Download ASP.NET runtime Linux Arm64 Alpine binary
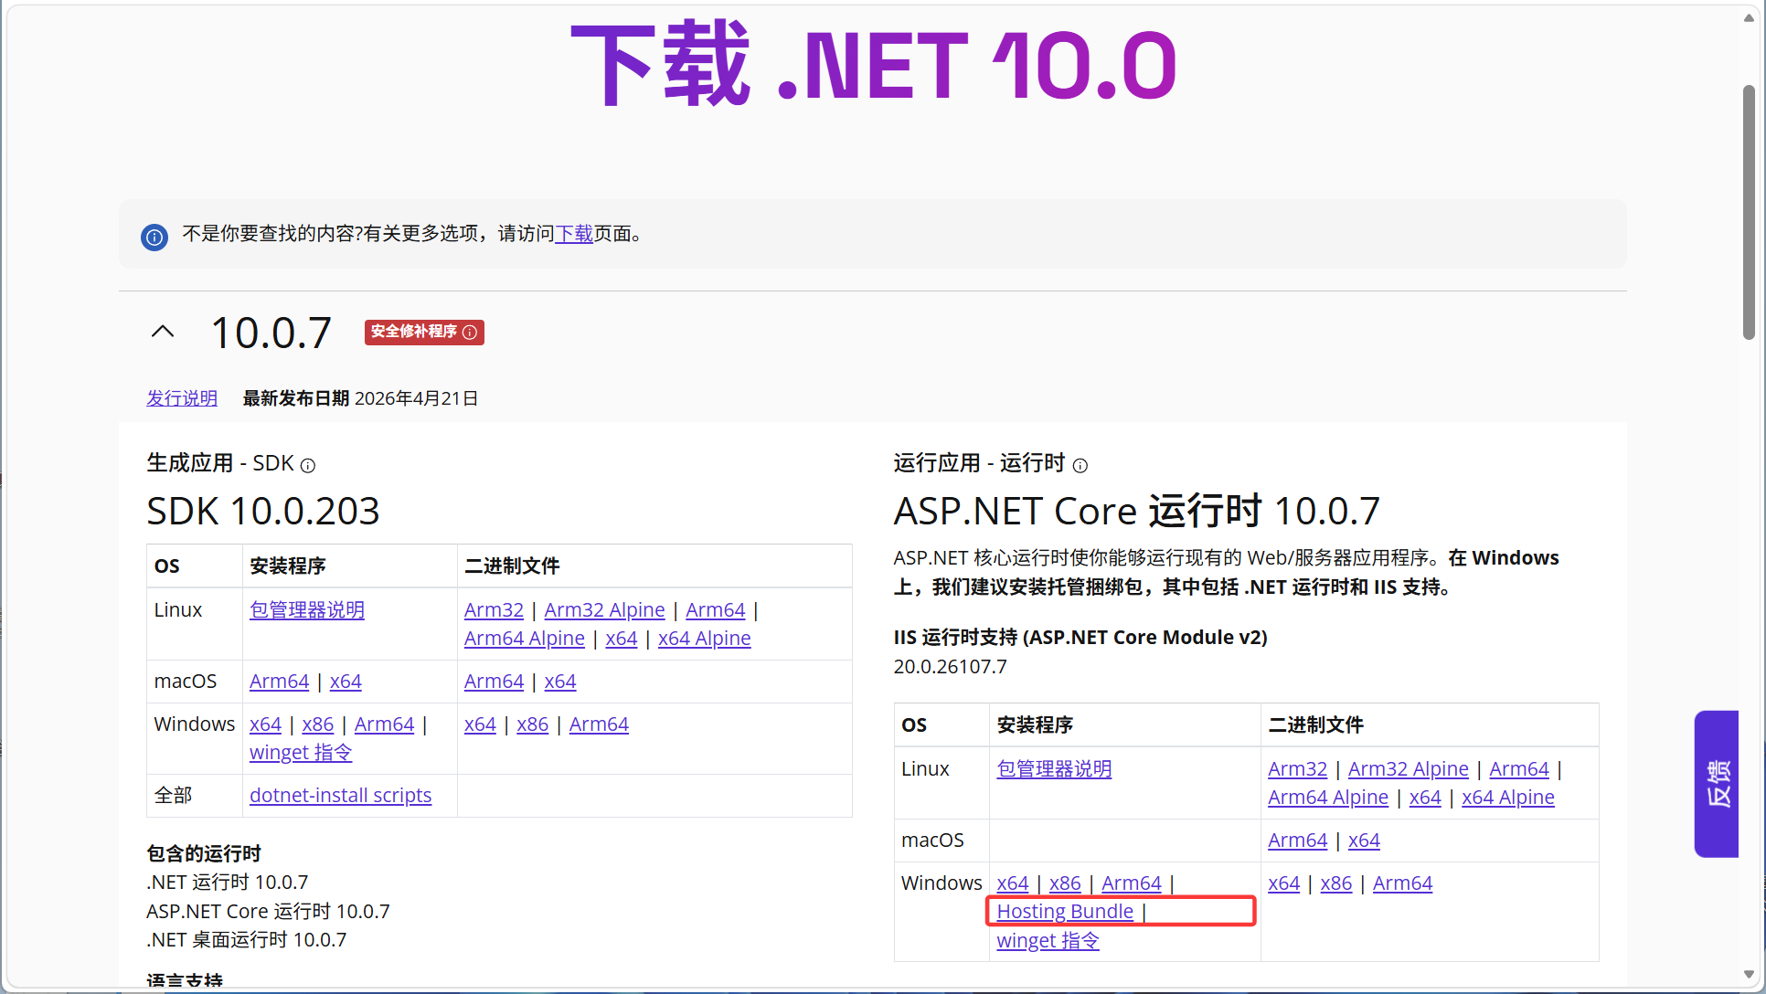 pyautogui.click(x=1328, y=797)
